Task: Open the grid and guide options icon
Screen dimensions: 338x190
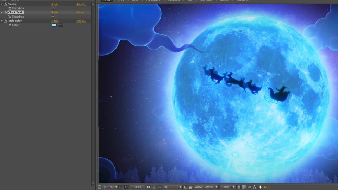Action: [x=121, y=187]
